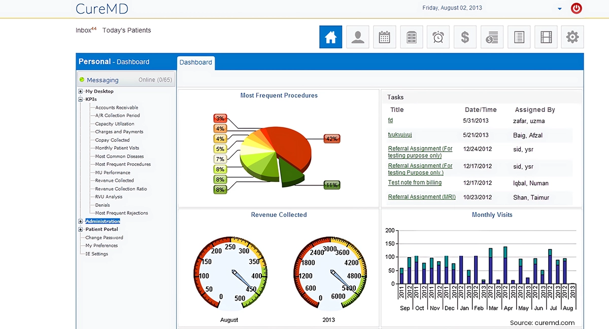Click the dark green pie slice

click(291, 174)
